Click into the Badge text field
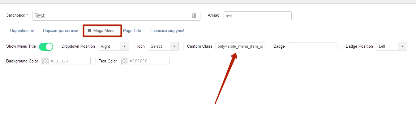The image size is (416, 140). 312,46
